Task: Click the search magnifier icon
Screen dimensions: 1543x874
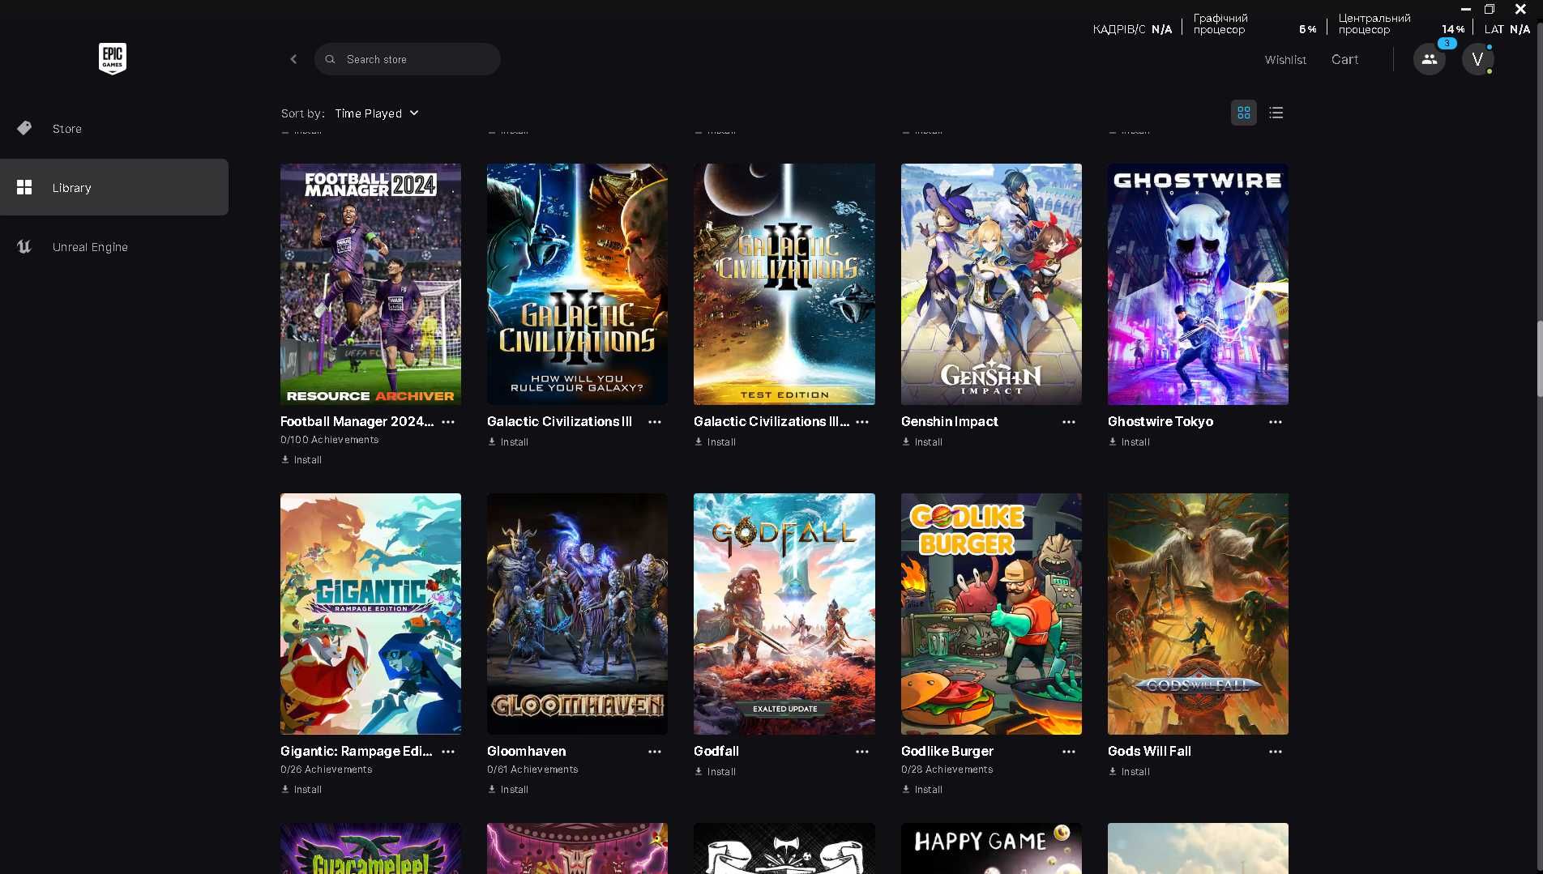Action: (x=330, y=59)
